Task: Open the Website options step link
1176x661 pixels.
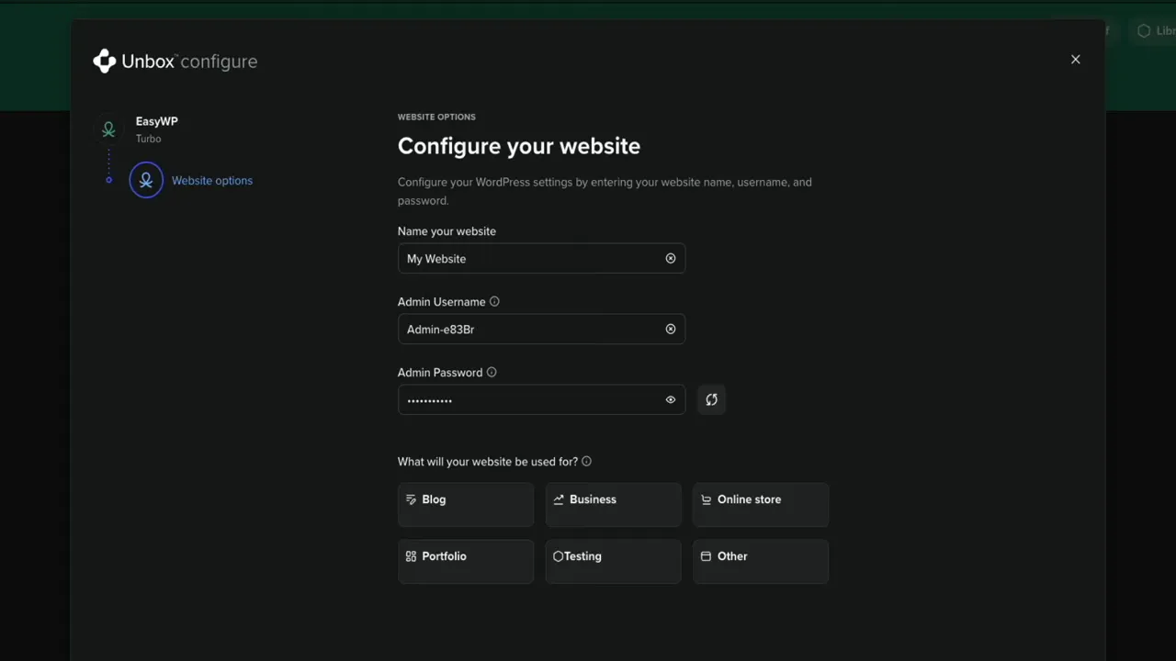Action: click(212, 181)
